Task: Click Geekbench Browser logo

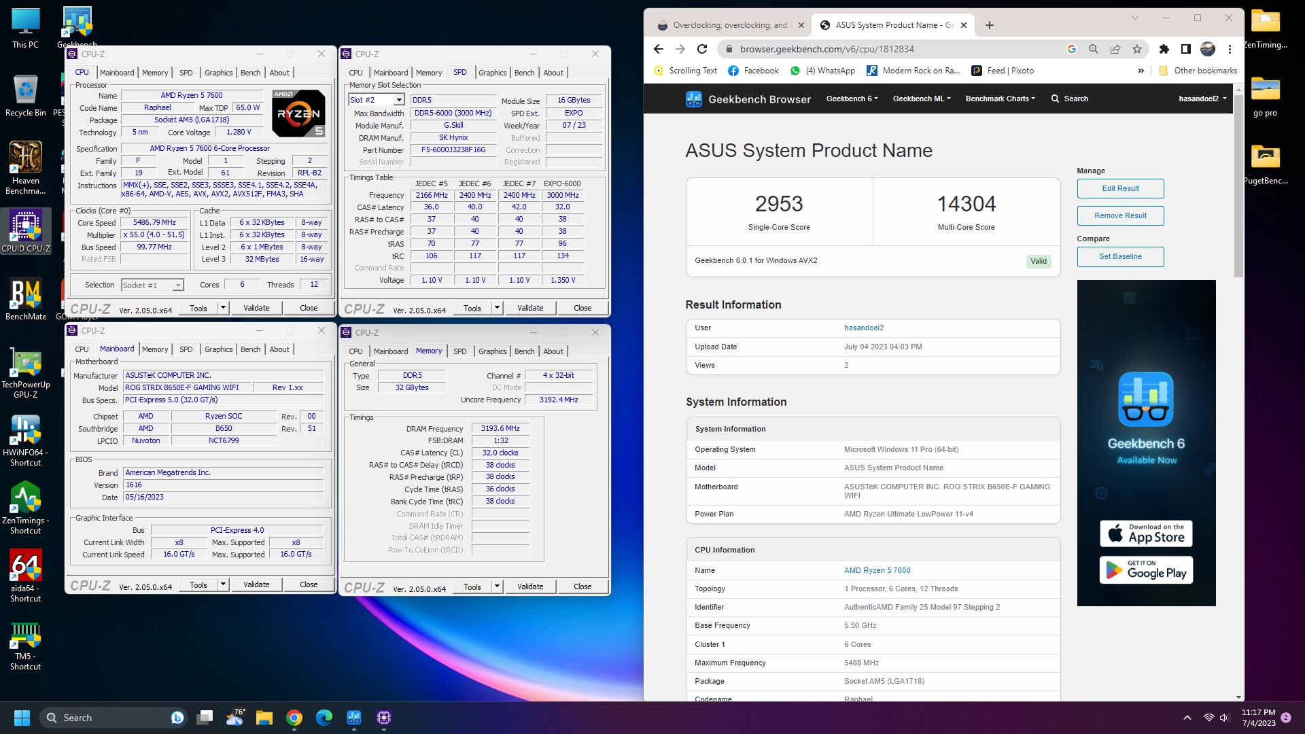Action: pos(748,99)
